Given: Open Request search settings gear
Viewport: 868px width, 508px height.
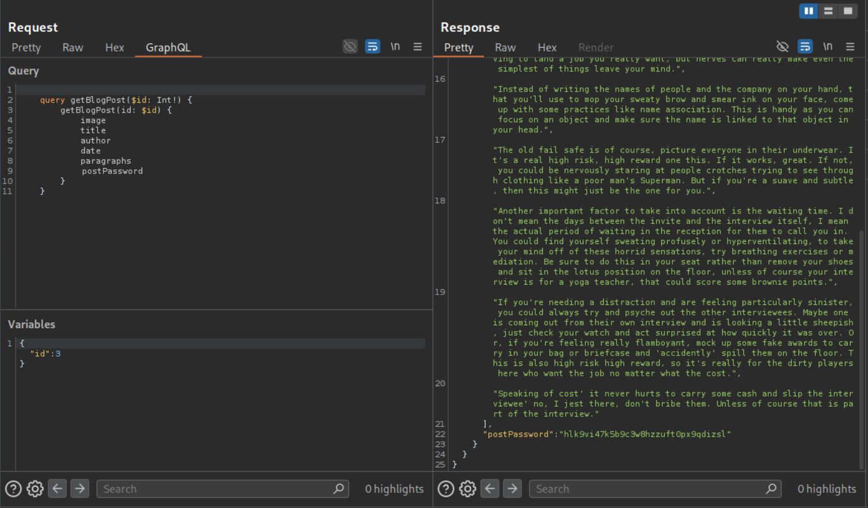Looking at the screenshot, I should coord(35,489).
